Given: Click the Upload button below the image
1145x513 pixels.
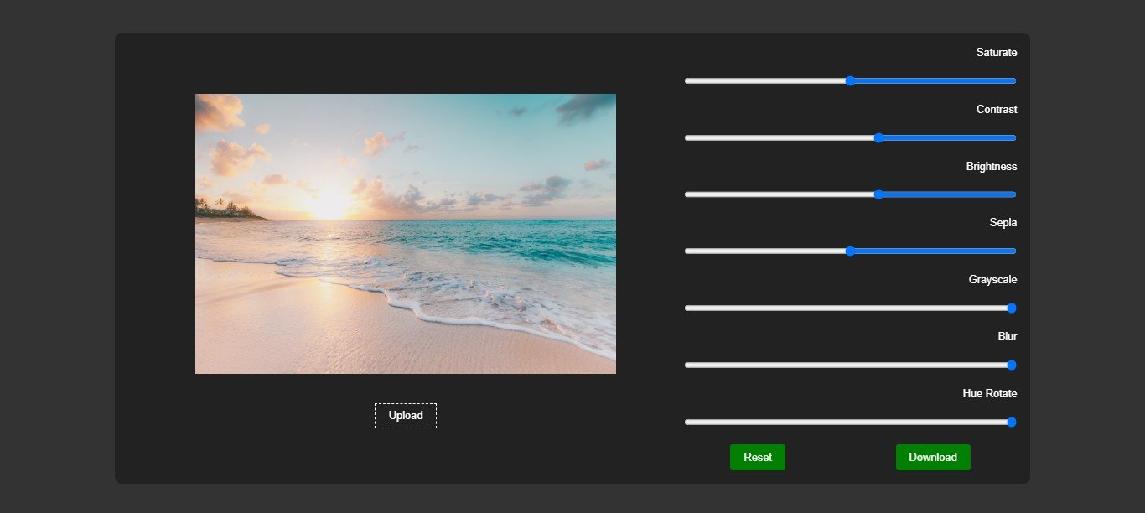Looking at the screenshot, I should pos(406,416).
